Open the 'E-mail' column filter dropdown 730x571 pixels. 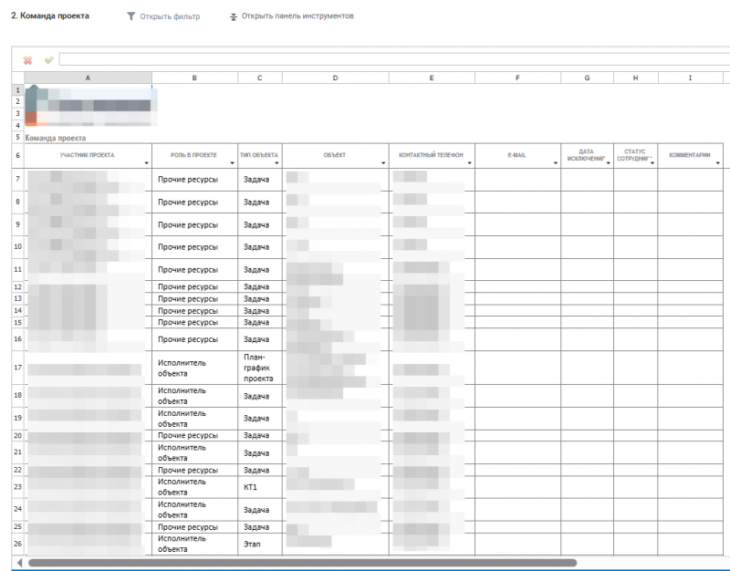point(555,163)
